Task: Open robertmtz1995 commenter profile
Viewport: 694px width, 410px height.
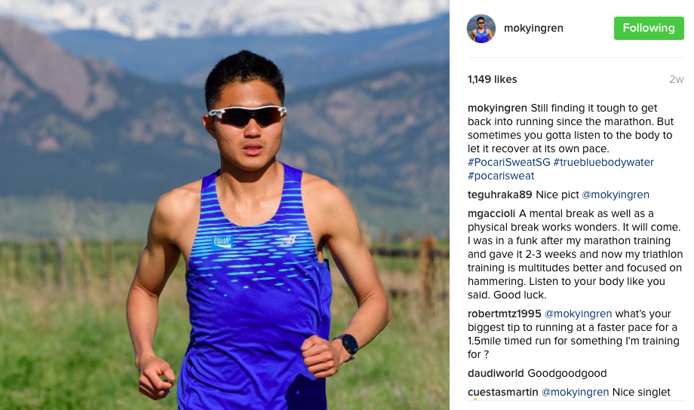Action: 504,314
